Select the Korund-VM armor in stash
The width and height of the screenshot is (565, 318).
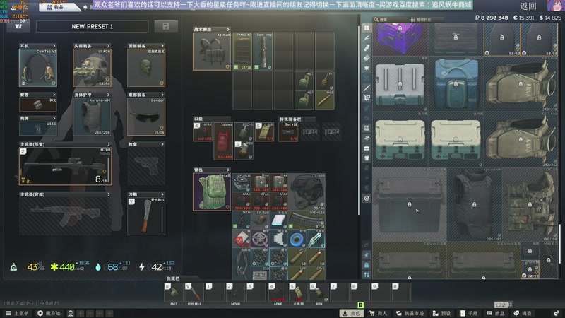474,204
